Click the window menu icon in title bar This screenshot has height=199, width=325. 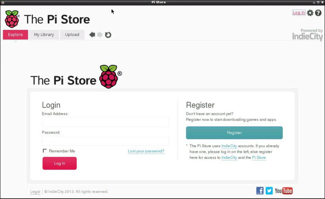(x=3, y=2)
